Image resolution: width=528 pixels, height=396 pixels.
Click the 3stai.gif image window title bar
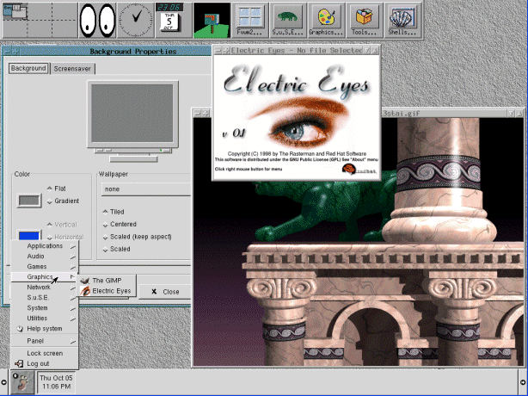tap(445, 114)
